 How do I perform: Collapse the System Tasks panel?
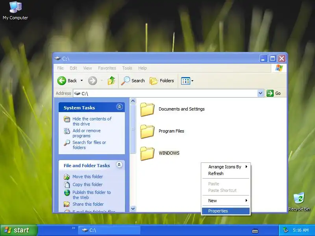click(119, 107)
